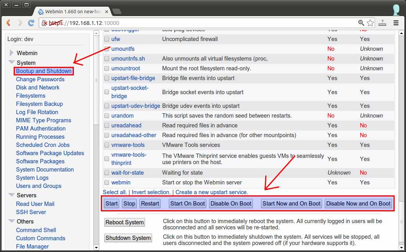Open Bootup and Shutdown module
Image resolution: width=406 pixels, height=252 pixels.
44,71
